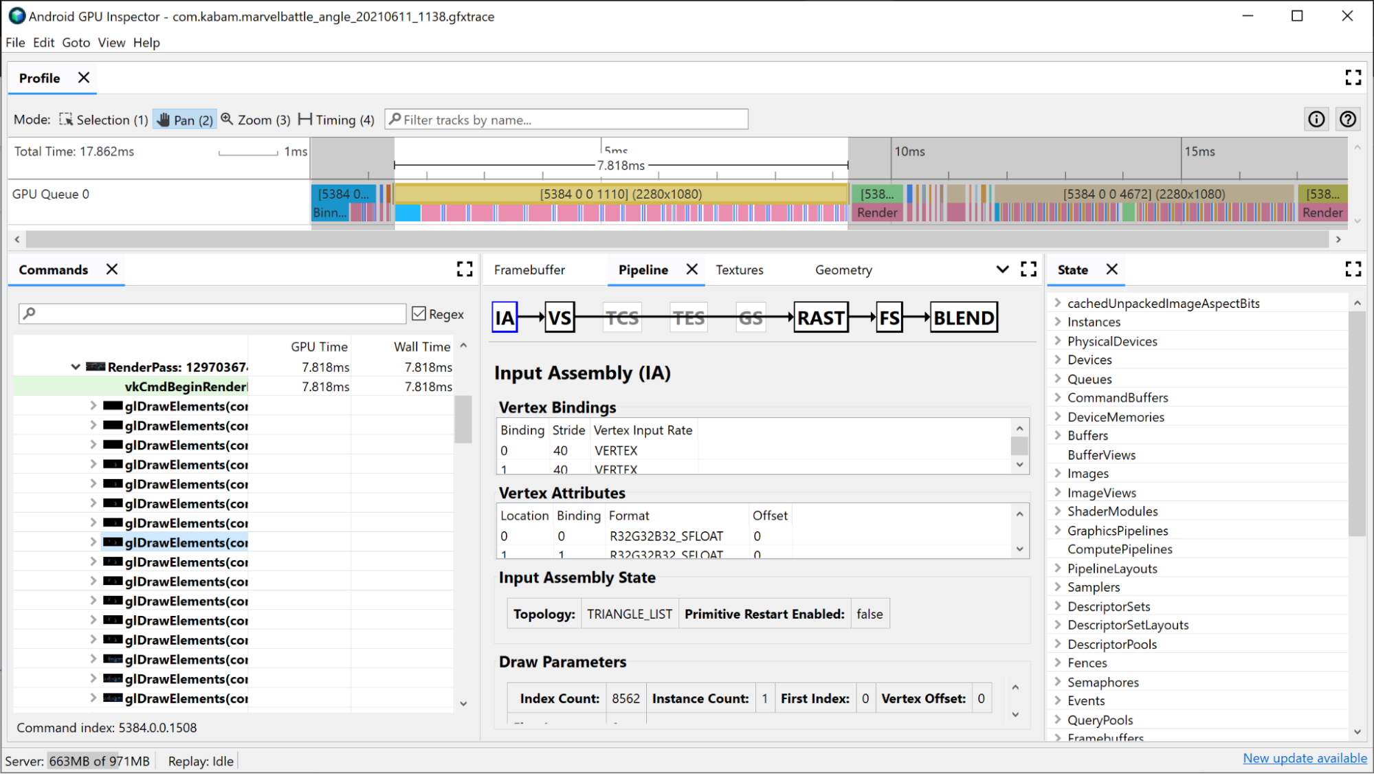Screen dimensions: 1374x774
Task: Switch to the Geometry tab
Action: [x=843, y=269]
